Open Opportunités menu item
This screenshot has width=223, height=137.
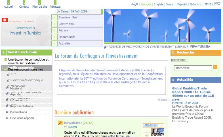click(x=80, y=37)
